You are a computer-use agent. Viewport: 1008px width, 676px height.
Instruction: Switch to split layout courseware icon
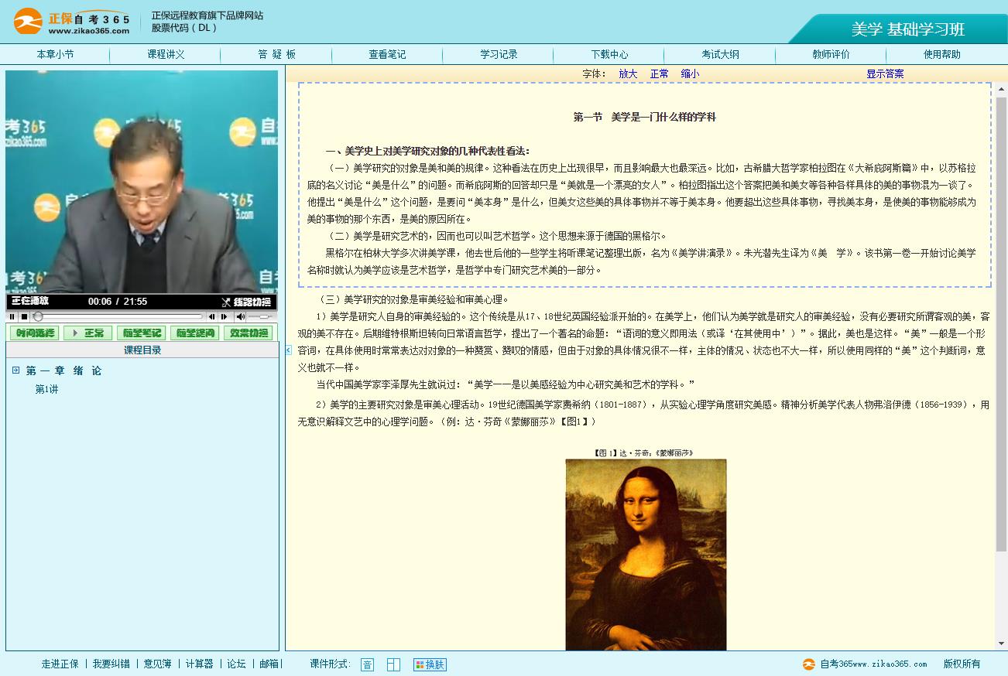click(x=393, y=664)
